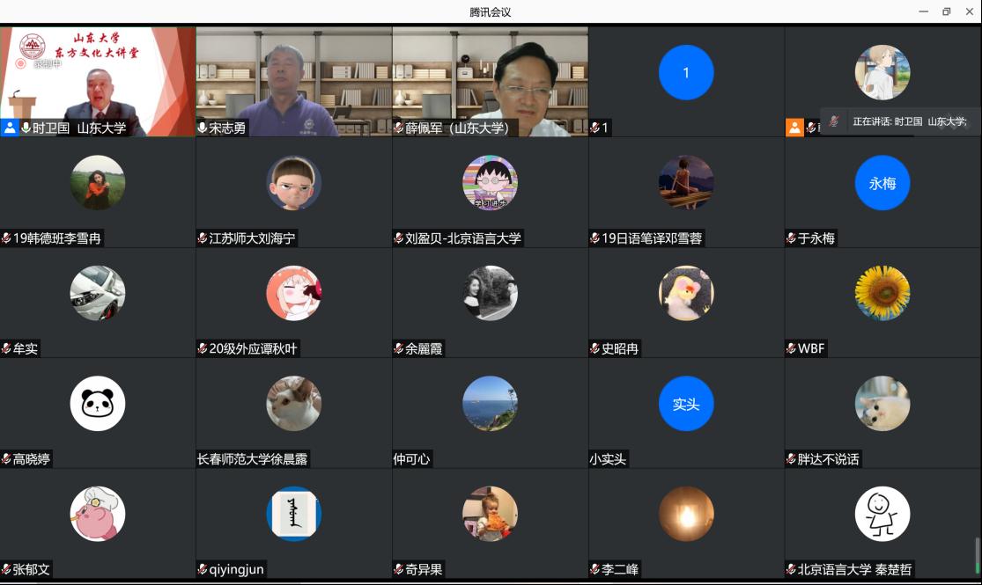Viewport: 982px width, 585px height.
Task: Select the panda avatar of 高晓婷
Action: 97,404
